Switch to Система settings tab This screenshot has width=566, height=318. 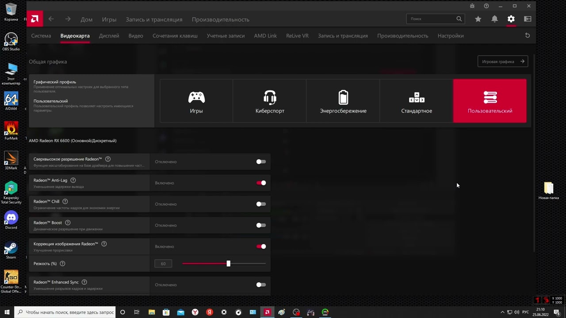coord(41,36)
